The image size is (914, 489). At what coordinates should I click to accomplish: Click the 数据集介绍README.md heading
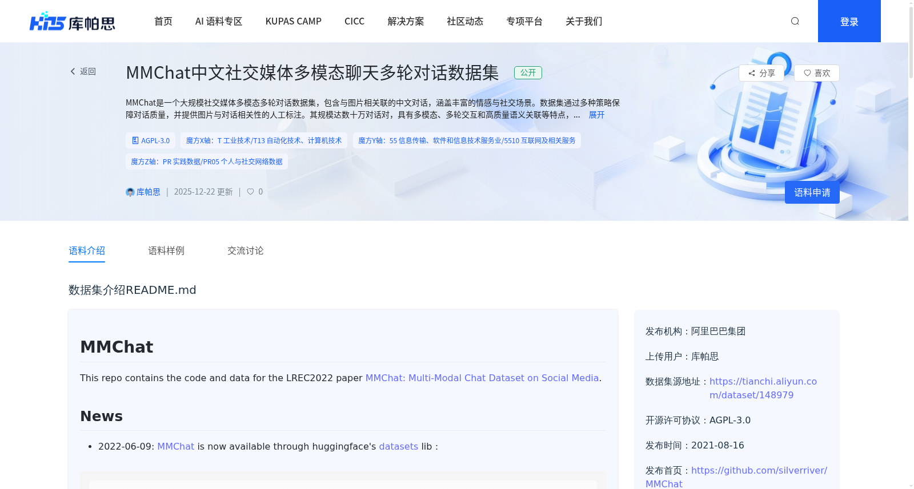coord(133,290)
